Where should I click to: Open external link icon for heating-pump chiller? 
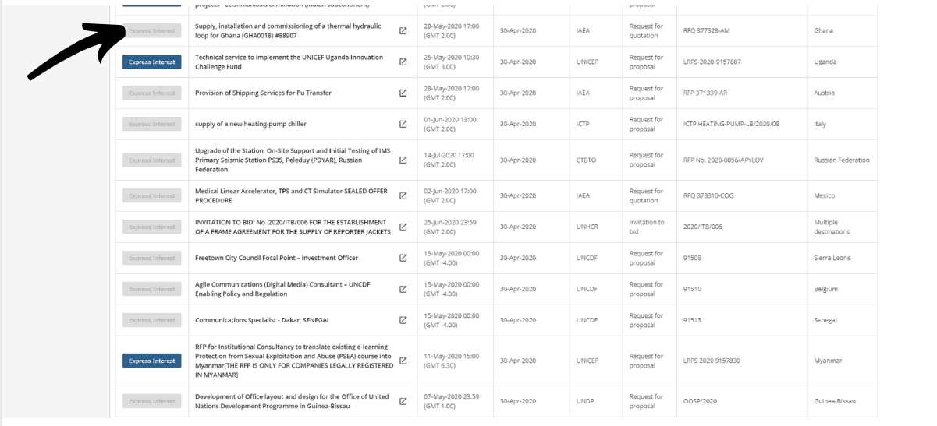[x=403, y=125]
